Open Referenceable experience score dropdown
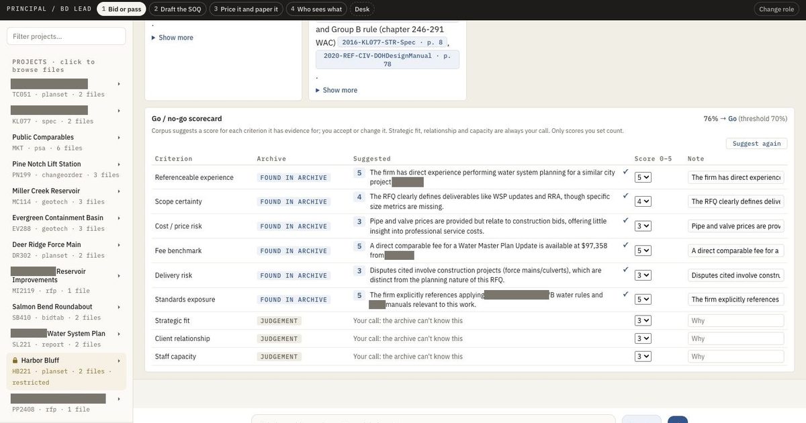 [643, 177]
